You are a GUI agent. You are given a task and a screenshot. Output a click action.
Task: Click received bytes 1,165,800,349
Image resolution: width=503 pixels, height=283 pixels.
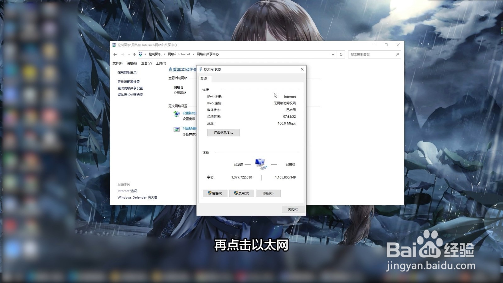285,177
